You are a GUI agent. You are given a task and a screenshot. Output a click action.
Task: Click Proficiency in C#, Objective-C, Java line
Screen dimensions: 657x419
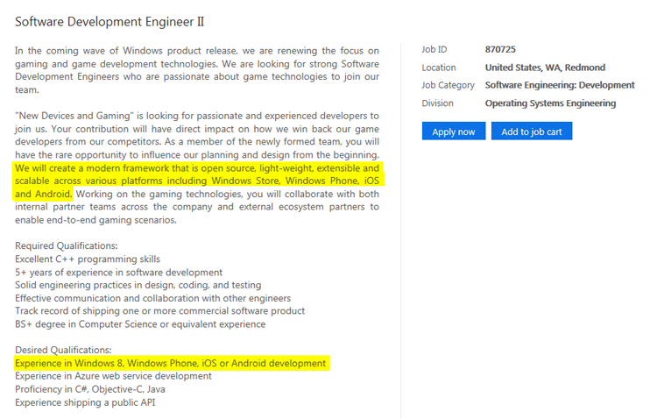(x=89, y=389)
